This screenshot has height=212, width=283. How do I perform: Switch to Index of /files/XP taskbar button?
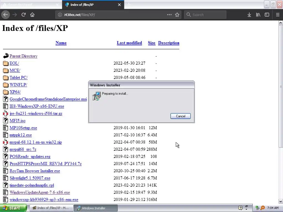(51, 208)
